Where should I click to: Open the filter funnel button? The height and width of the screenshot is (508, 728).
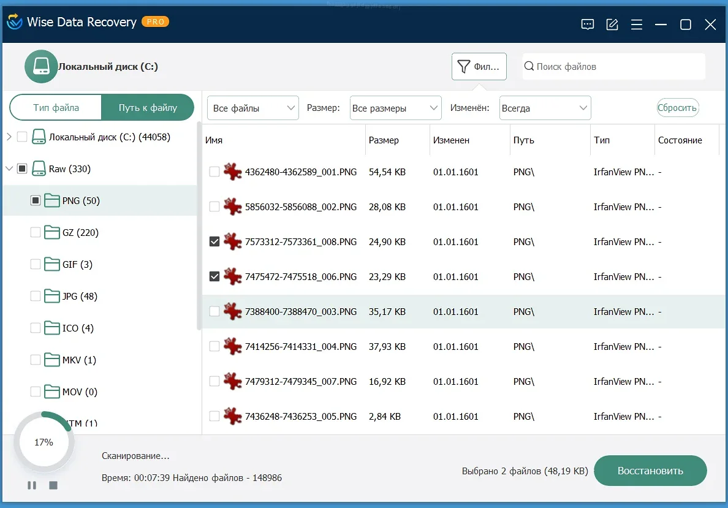coord(479,66)
